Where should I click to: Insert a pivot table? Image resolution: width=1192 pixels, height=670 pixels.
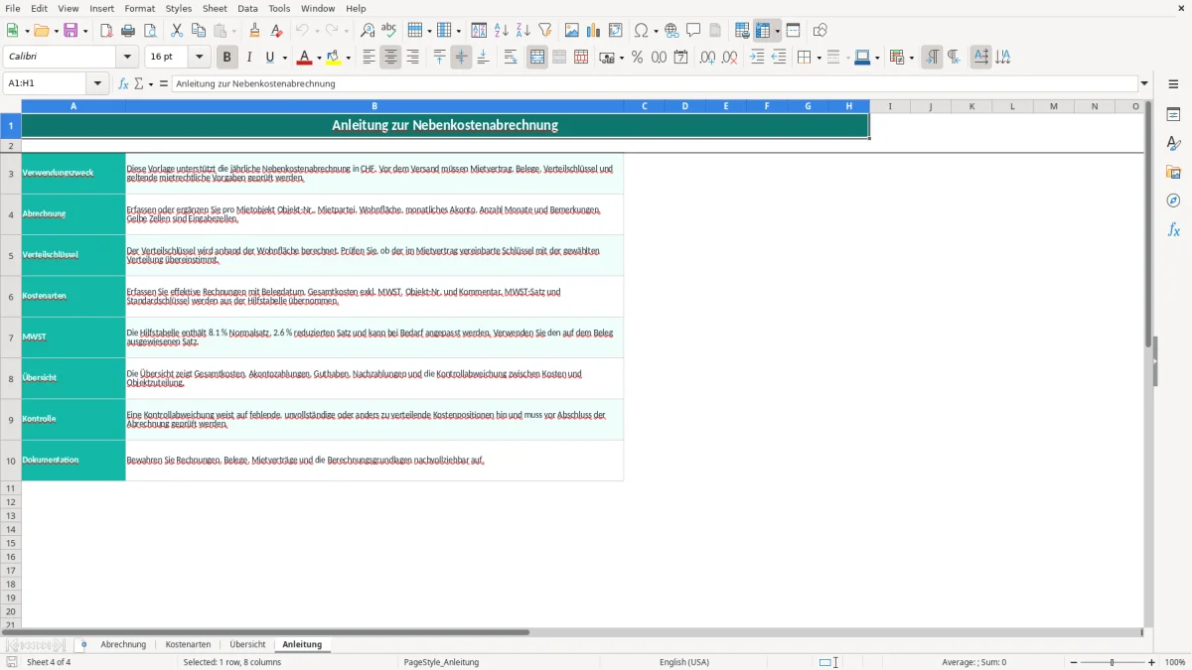click(x=616, y=31)
